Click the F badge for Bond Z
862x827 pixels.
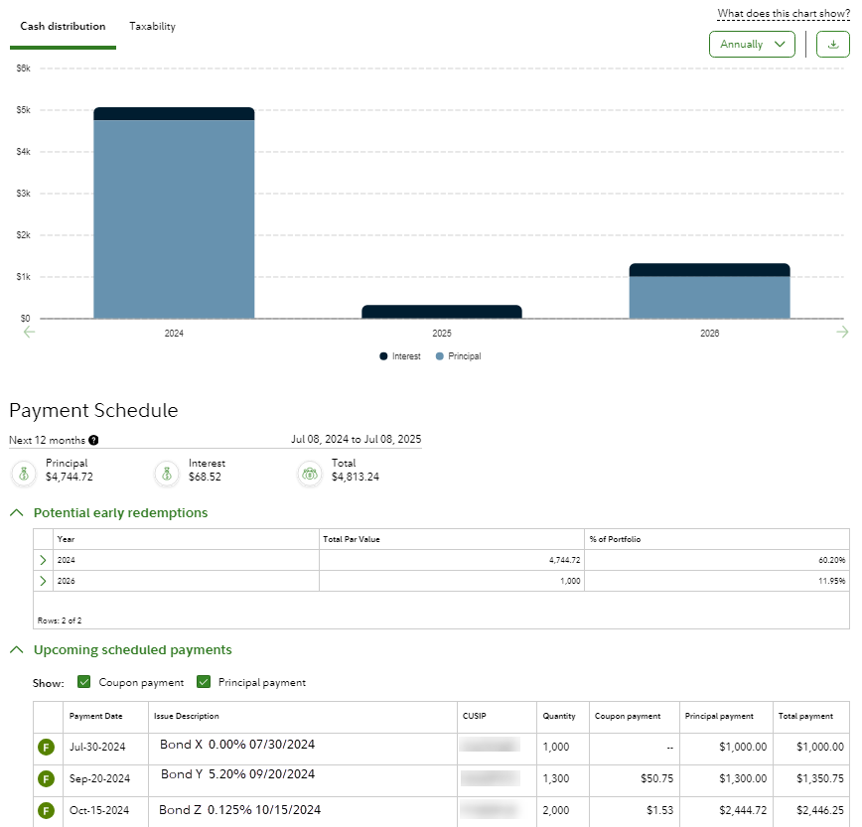pyautogui.click(x=46, y=811)
